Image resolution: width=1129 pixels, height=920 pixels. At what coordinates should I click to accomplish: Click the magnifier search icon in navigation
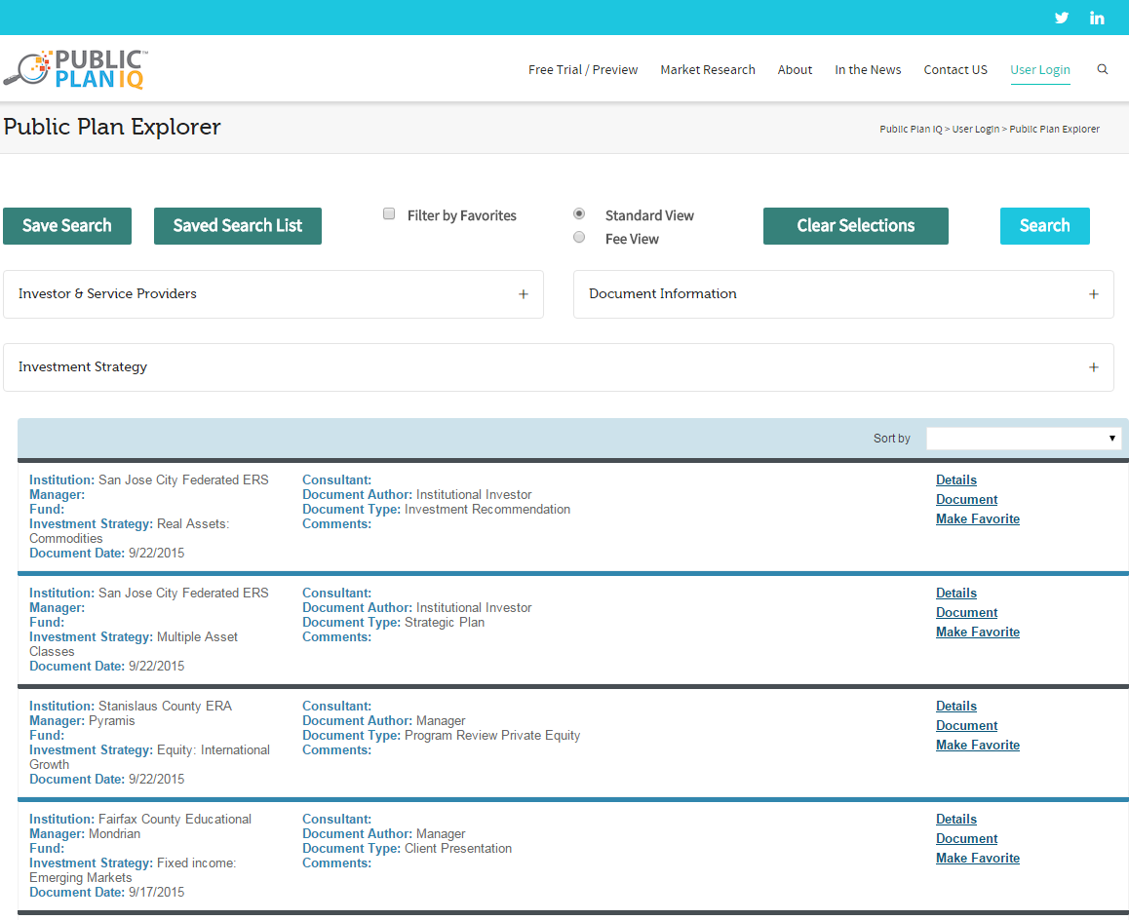1103,70
